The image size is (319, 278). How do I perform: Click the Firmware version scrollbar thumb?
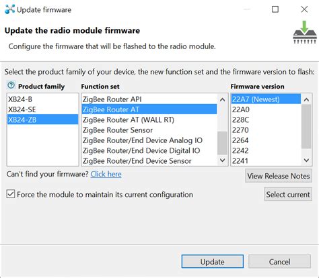click(x=306, y=126)
